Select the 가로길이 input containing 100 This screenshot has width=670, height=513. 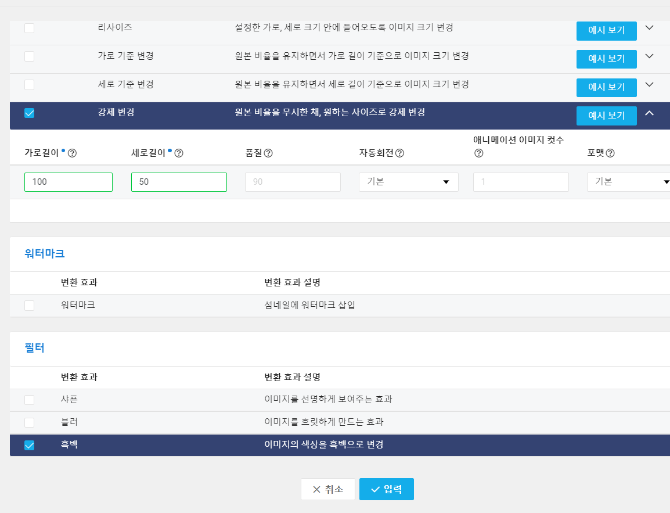pos(68,182)
